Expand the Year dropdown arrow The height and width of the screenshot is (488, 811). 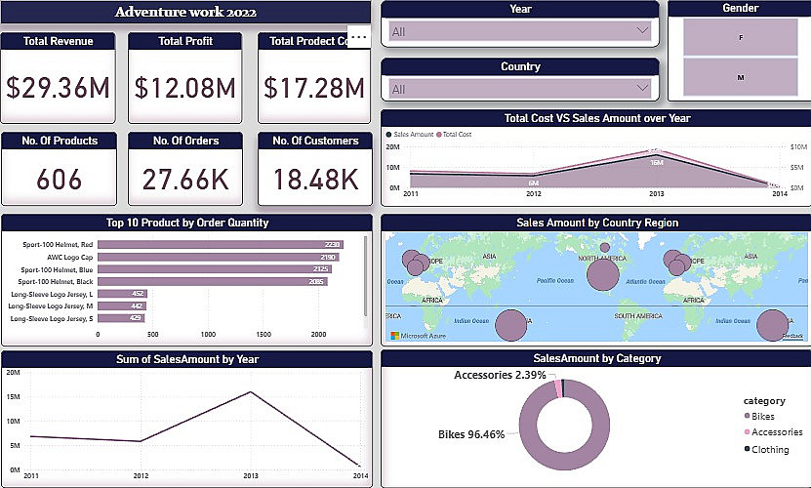(642, 30)
